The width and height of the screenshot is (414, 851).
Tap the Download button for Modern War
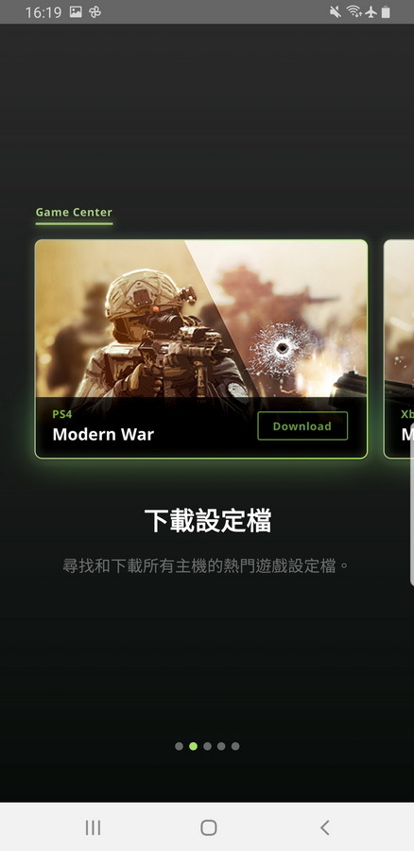(x=302, y=426)
